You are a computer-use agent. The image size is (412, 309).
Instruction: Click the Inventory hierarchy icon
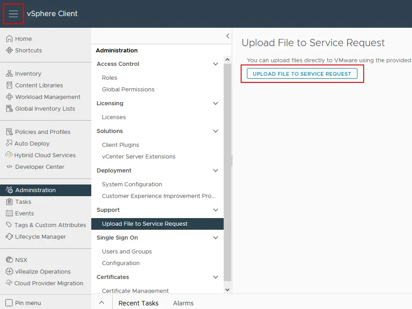9,73
